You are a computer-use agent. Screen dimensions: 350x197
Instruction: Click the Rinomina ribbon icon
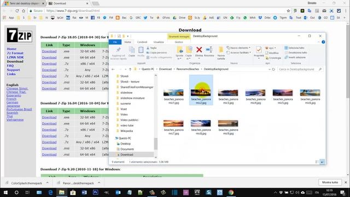(x=209, y=50)
